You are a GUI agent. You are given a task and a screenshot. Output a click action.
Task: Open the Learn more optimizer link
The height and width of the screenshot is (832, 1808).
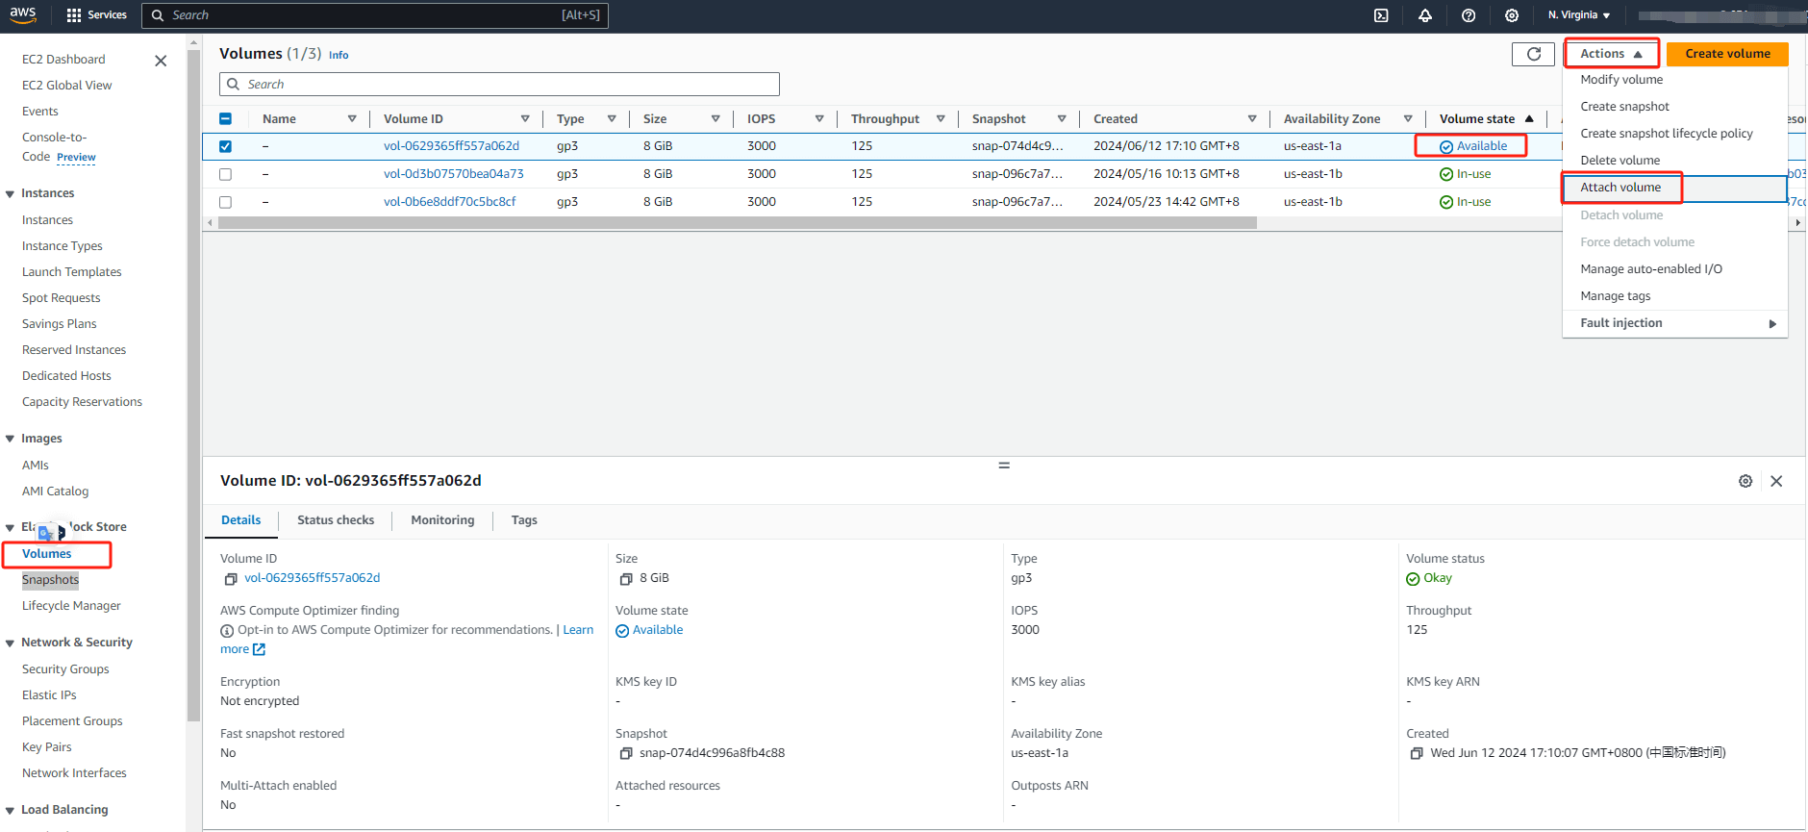(578, 630)
